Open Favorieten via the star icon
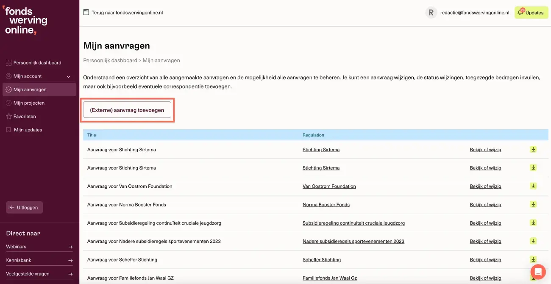 pyautogui.click(x=8, y=116)
